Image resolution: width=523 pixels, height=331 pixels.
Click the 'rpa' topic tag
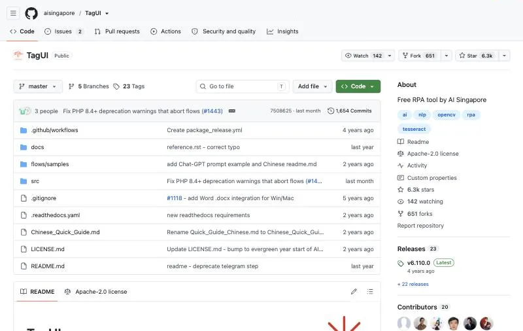click(471, 114)
